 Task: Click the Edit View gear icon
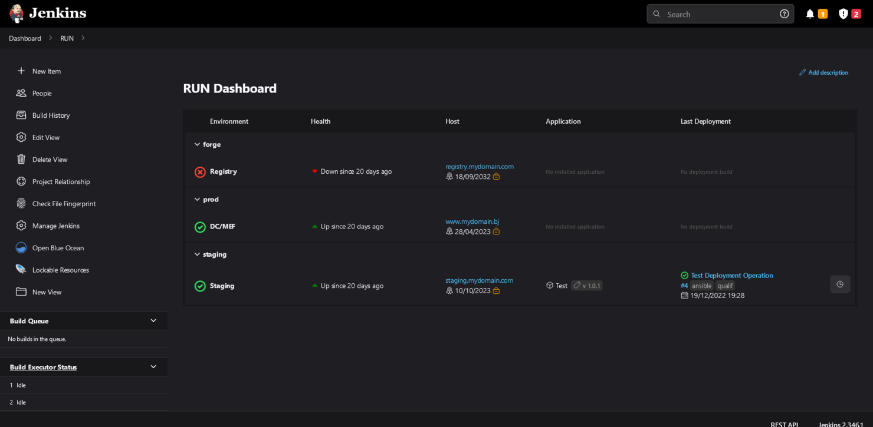[21, 137]
